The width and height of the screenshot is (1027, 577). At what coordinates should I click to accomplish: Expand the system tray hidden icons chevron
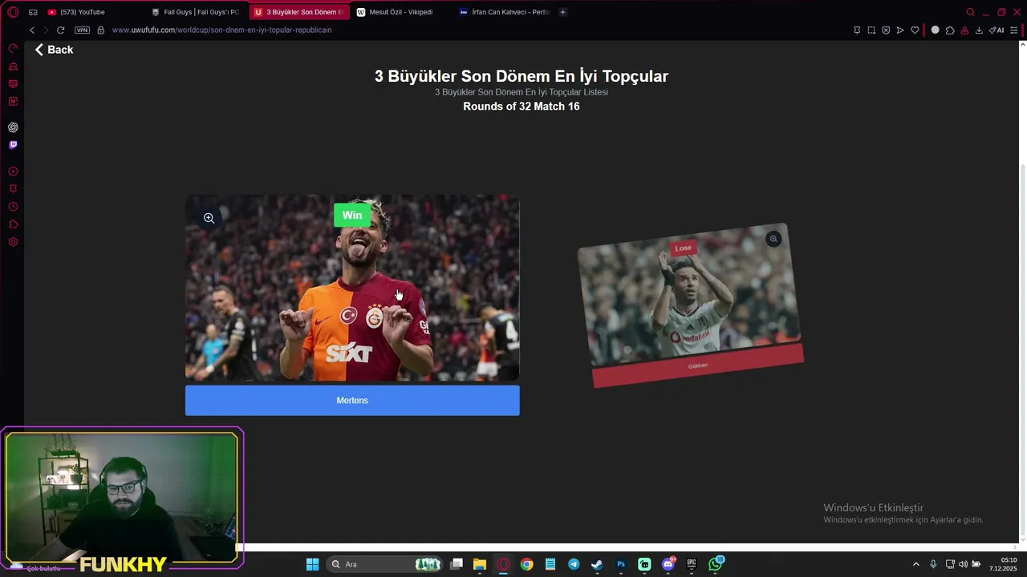click(916, 564)
